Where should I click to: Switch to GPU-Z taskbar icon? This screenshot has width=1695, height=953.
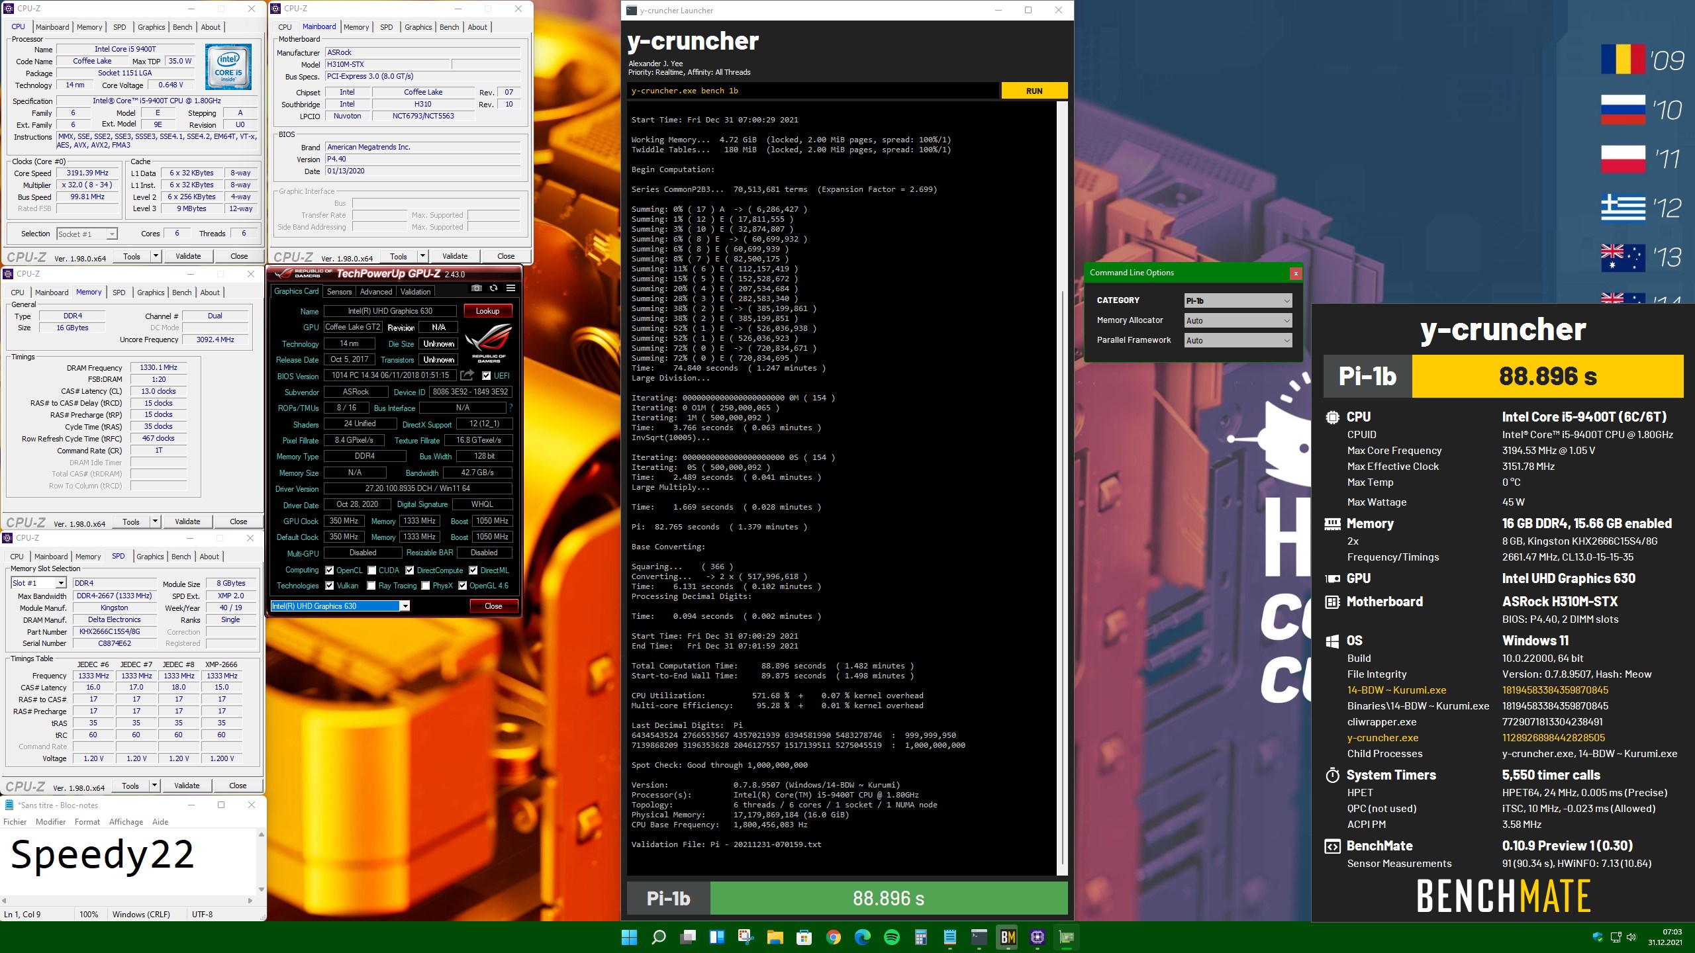coord(1067,937)
